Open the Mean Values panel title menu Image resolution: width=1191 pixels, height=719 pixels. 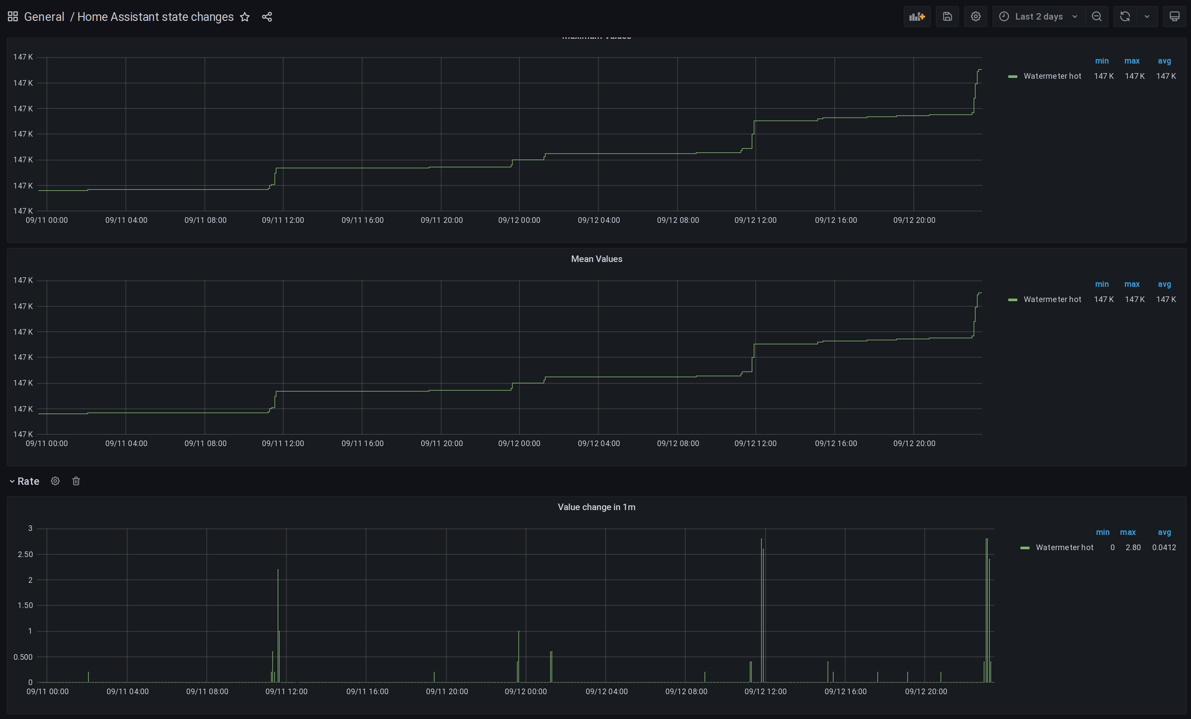click(596, 259)
